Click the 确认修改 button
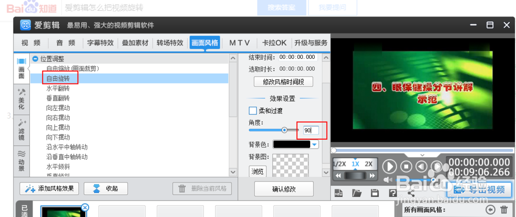 [284, 189]
